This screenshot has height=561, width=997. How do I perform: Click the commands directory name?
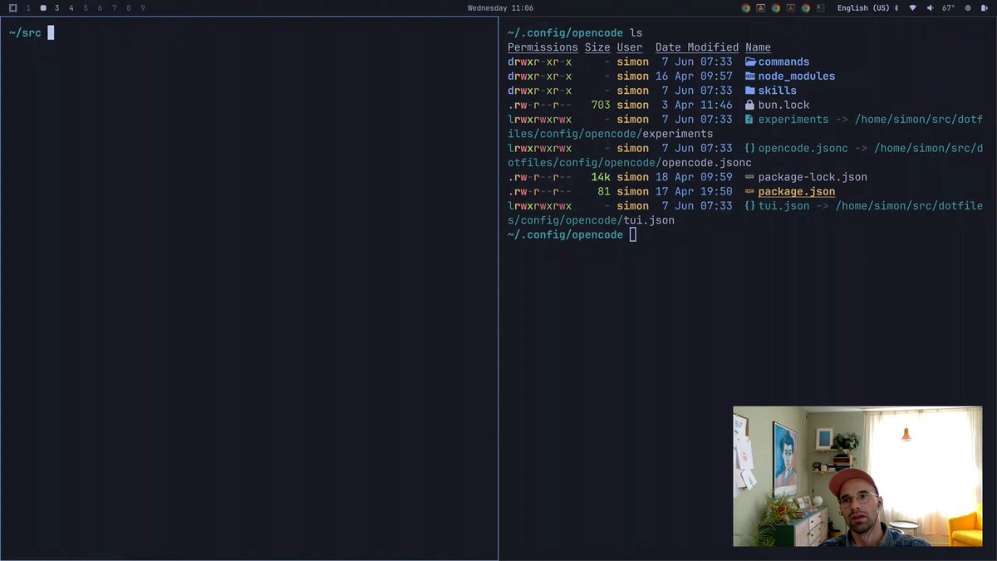click(x=783, y=62)
